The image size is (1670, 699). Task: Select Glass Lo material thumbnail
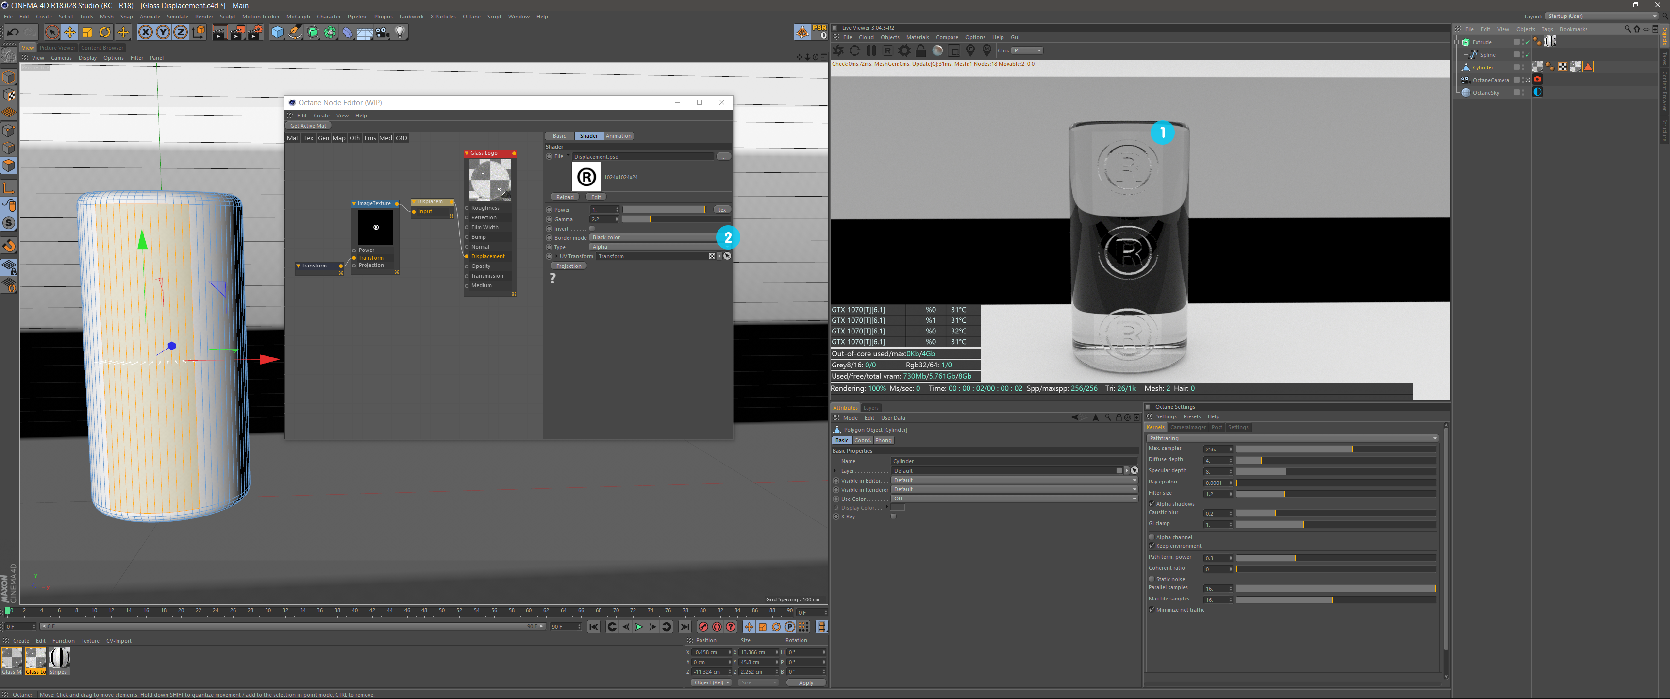tap(35, 660)
